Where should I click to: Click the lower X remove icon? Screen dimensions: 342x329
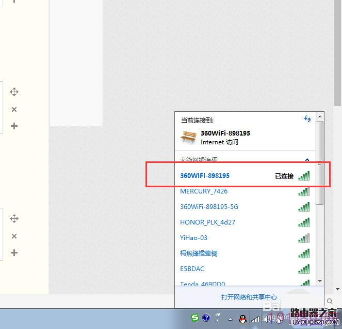pyautogui.click(x=14, y=236)
